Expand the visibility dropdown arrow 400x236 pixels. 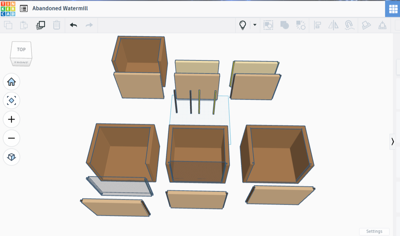click(255, 25)
